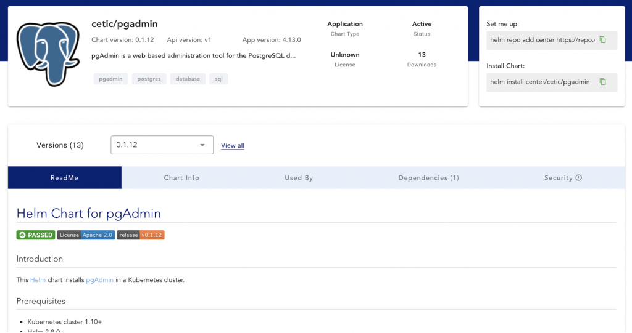Click the View all versions link

[233, 146]
